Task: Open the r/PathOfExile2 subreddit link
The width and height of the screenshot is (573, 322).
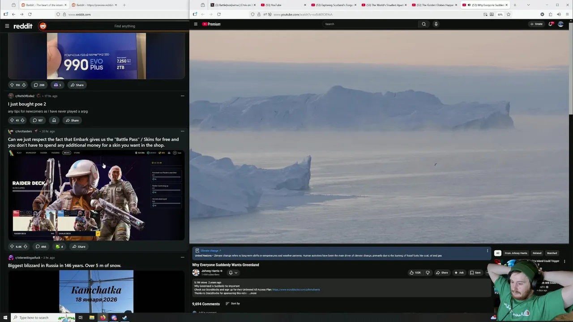Action: click(x=25, y=96)
